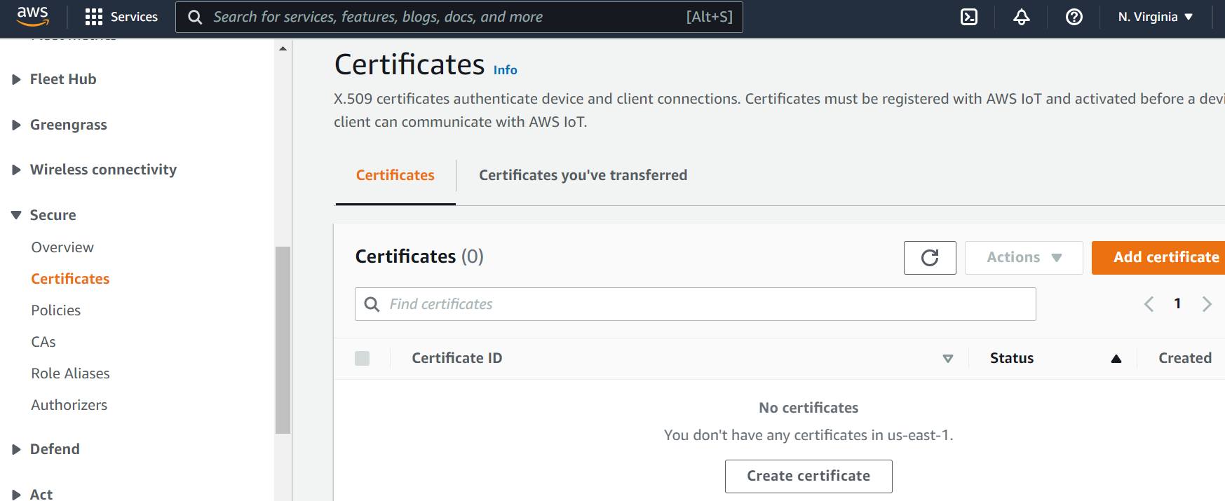The width and height of the screenshot is (1225, 501).
Task: Sort by Status ascending arrow
Action: 1116,359
